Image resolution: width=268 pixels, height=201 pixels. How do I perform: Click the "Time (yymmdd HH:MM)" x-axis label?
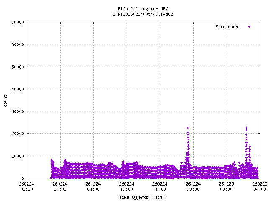point(143,197)
